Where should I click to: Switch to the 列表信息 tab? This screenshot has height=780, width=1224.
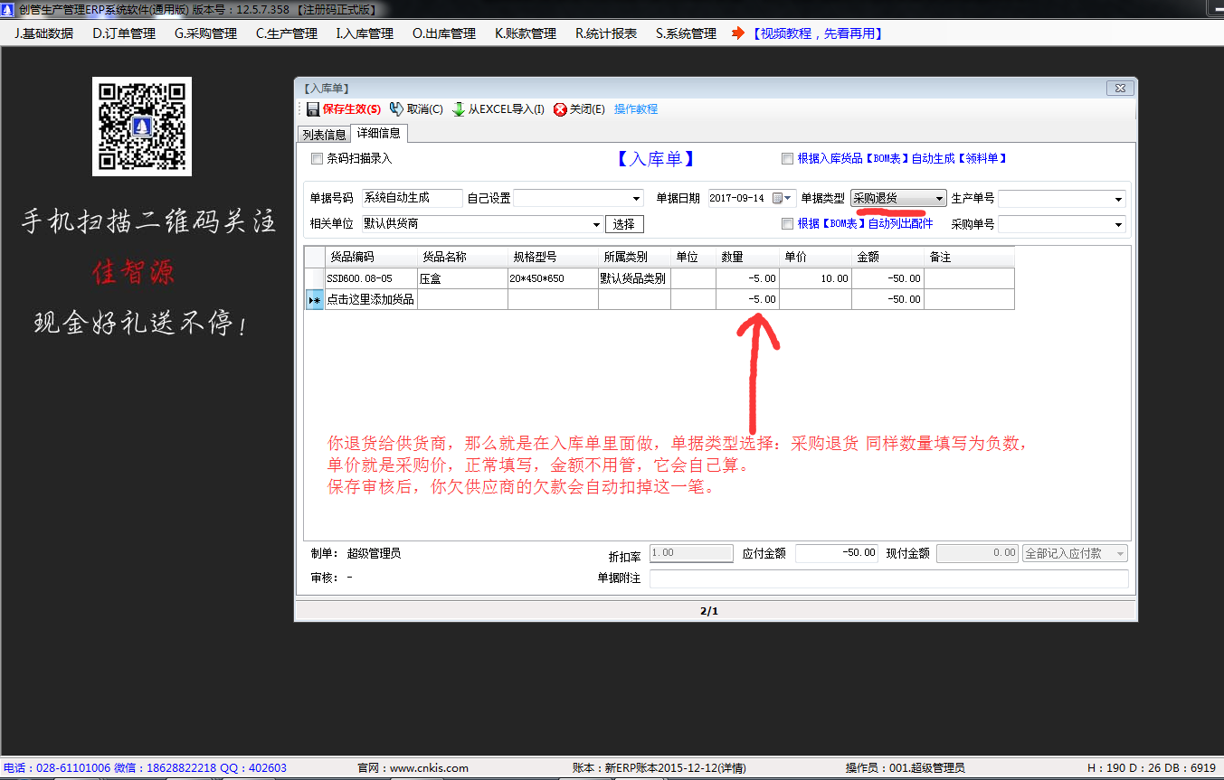point(324,135)
